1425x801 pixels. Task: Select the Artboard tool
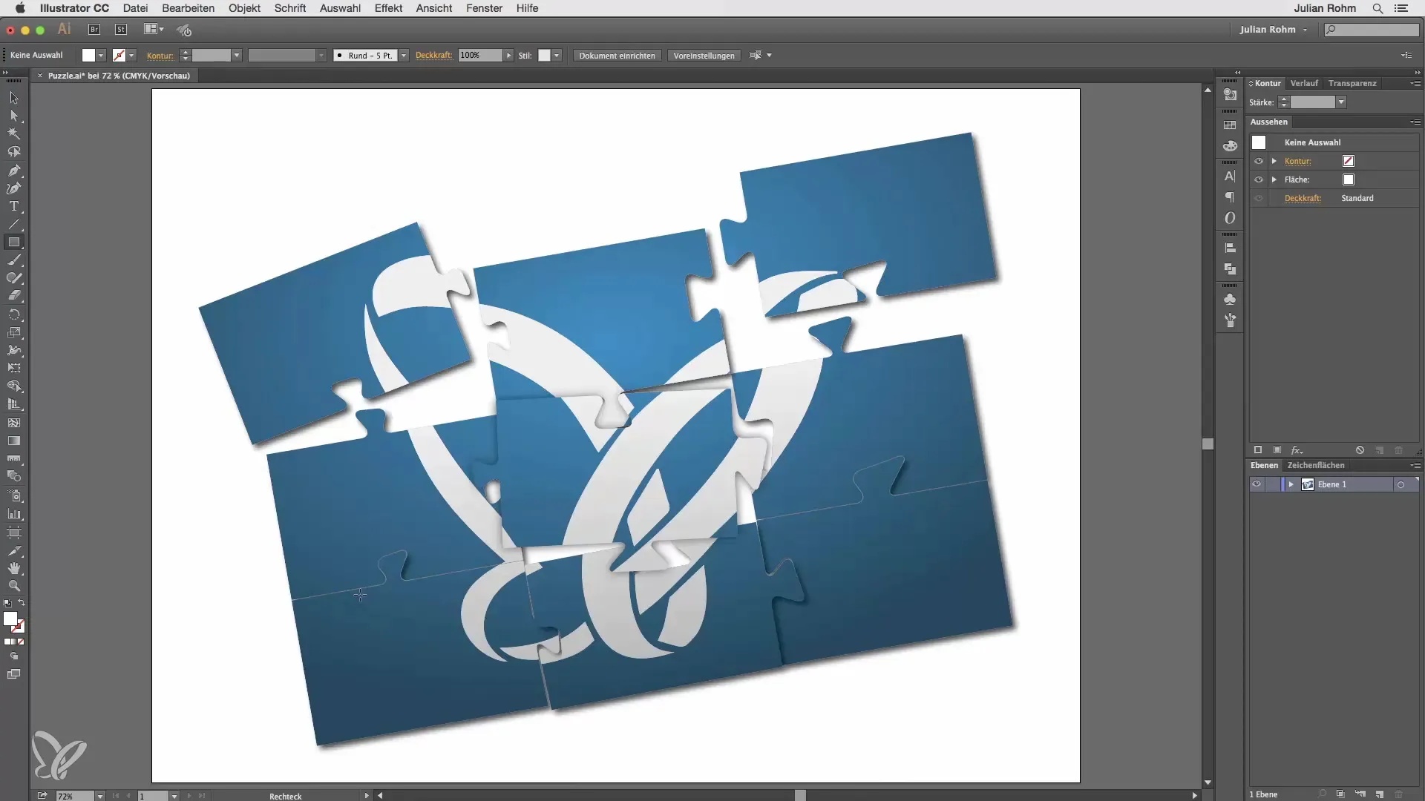[x=14, y=532]
